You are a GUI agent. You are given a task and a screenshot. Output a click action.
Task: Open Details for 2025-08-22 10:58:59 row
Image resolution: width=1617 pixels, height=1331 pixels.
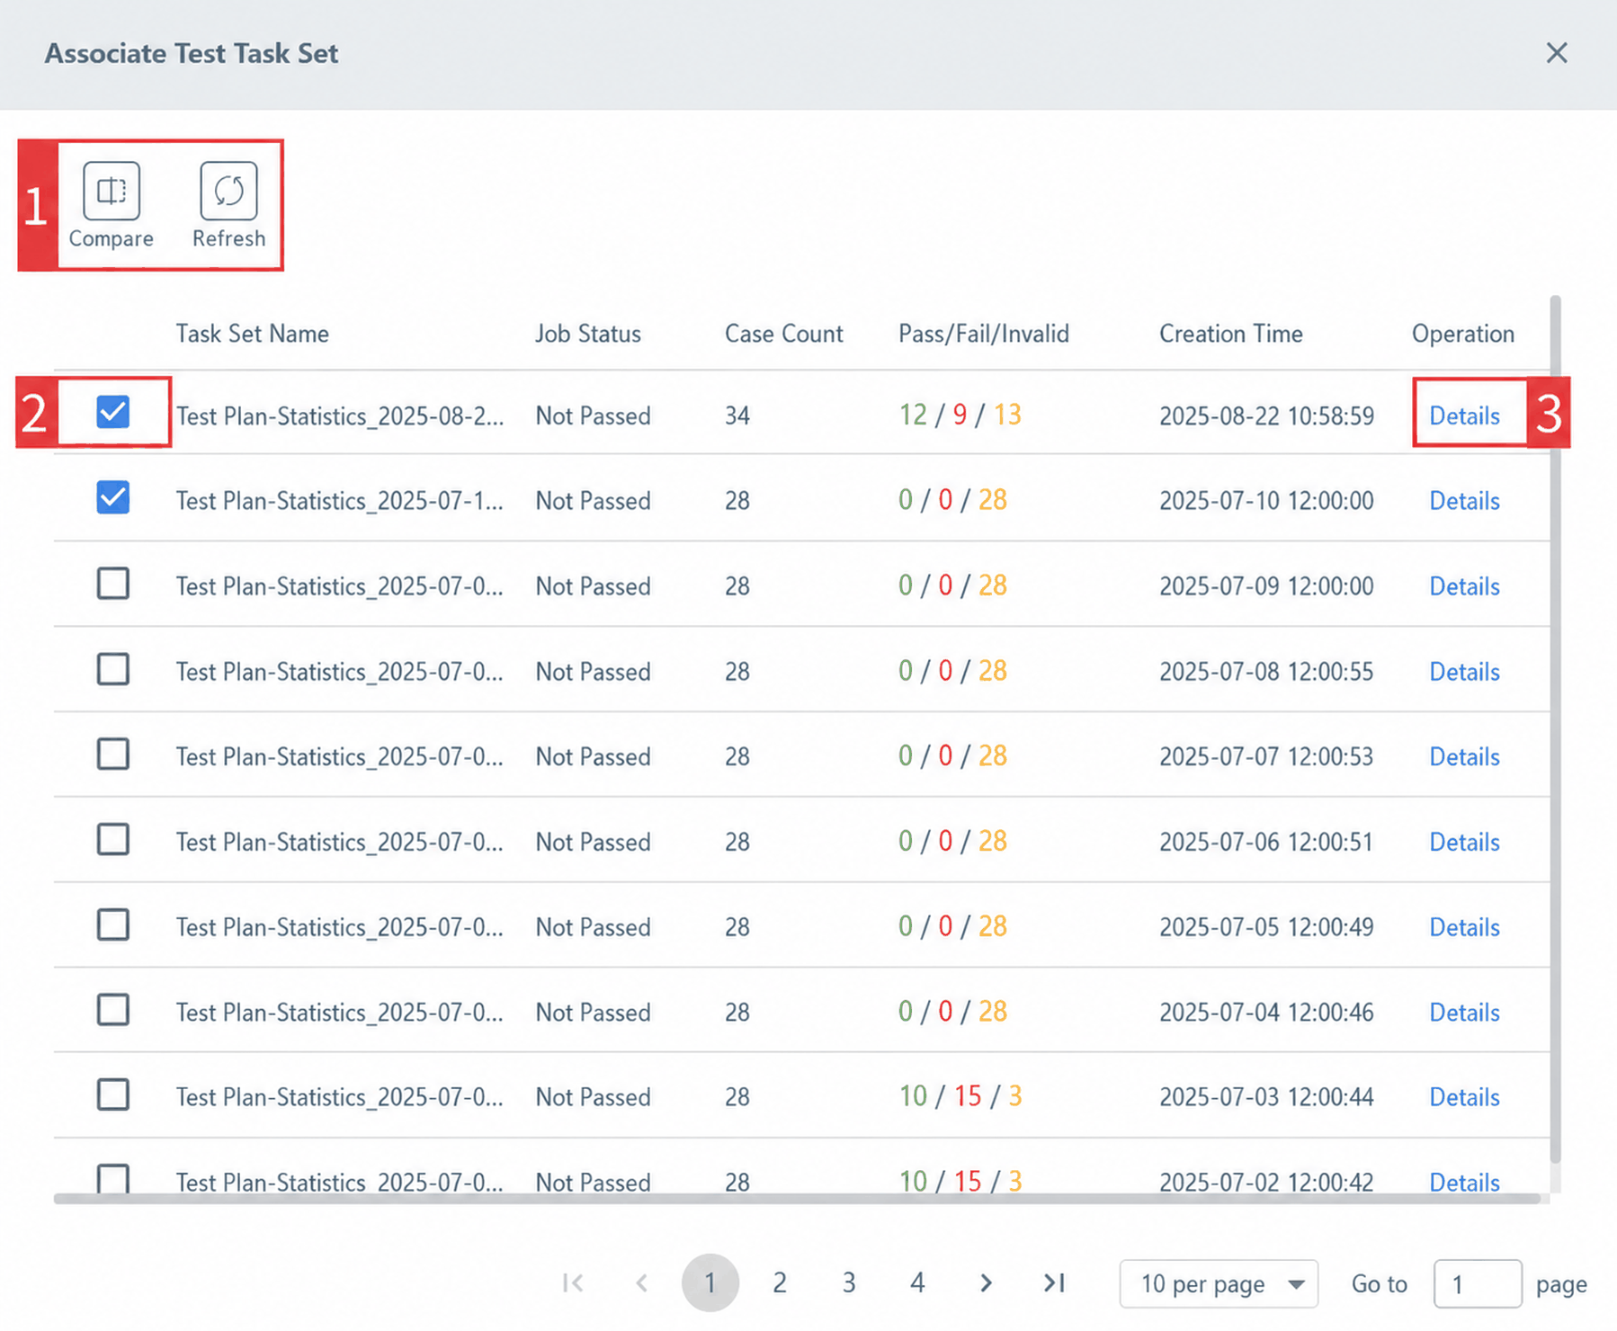pyautogui.click(x=1465, y=415)
